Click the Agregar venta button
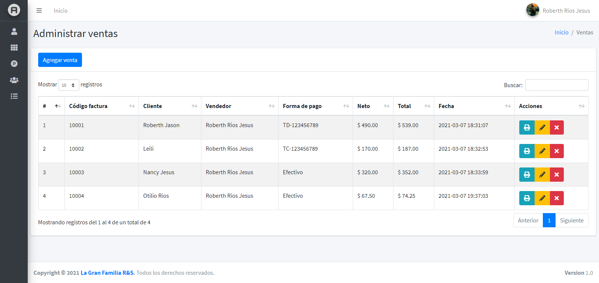This screenshot has height=283, width=599. (x=60, y=60)
